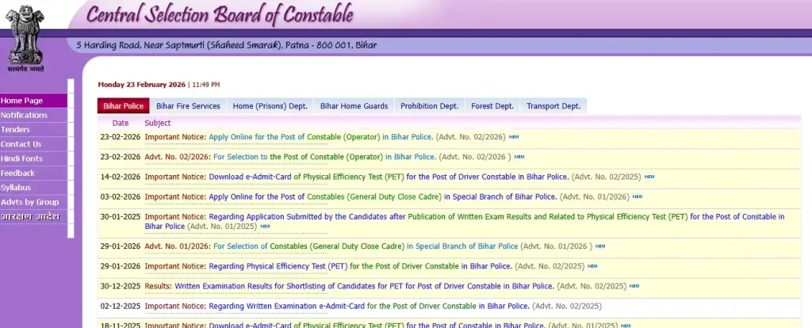Open the Transport Dept. tab
The width and height of the screenshot is (812, 328).
553,106
